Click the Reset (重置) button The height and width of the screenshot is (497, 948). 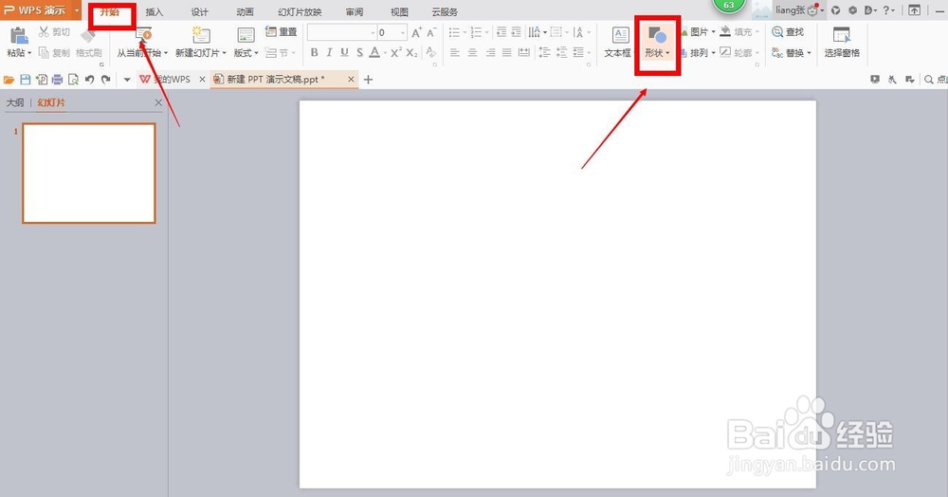point(282,31)
